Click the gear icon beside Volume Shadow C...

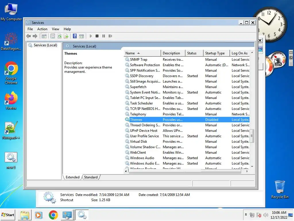point(127,147)
